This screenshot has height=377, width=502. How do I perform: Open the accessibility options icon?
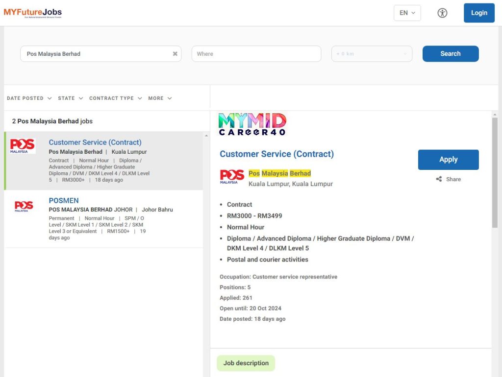tap(442, 13)
